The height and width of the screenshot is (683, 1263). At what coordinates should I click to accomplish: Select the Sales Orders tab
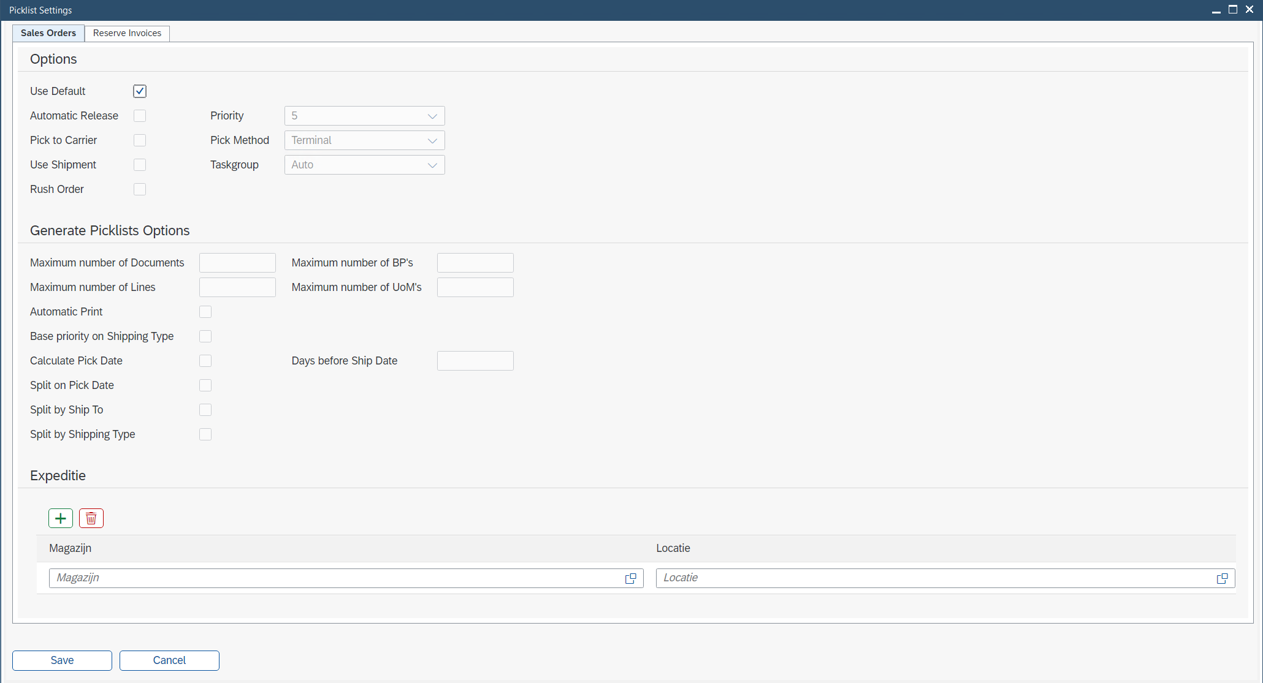click(x=48, y=33)
